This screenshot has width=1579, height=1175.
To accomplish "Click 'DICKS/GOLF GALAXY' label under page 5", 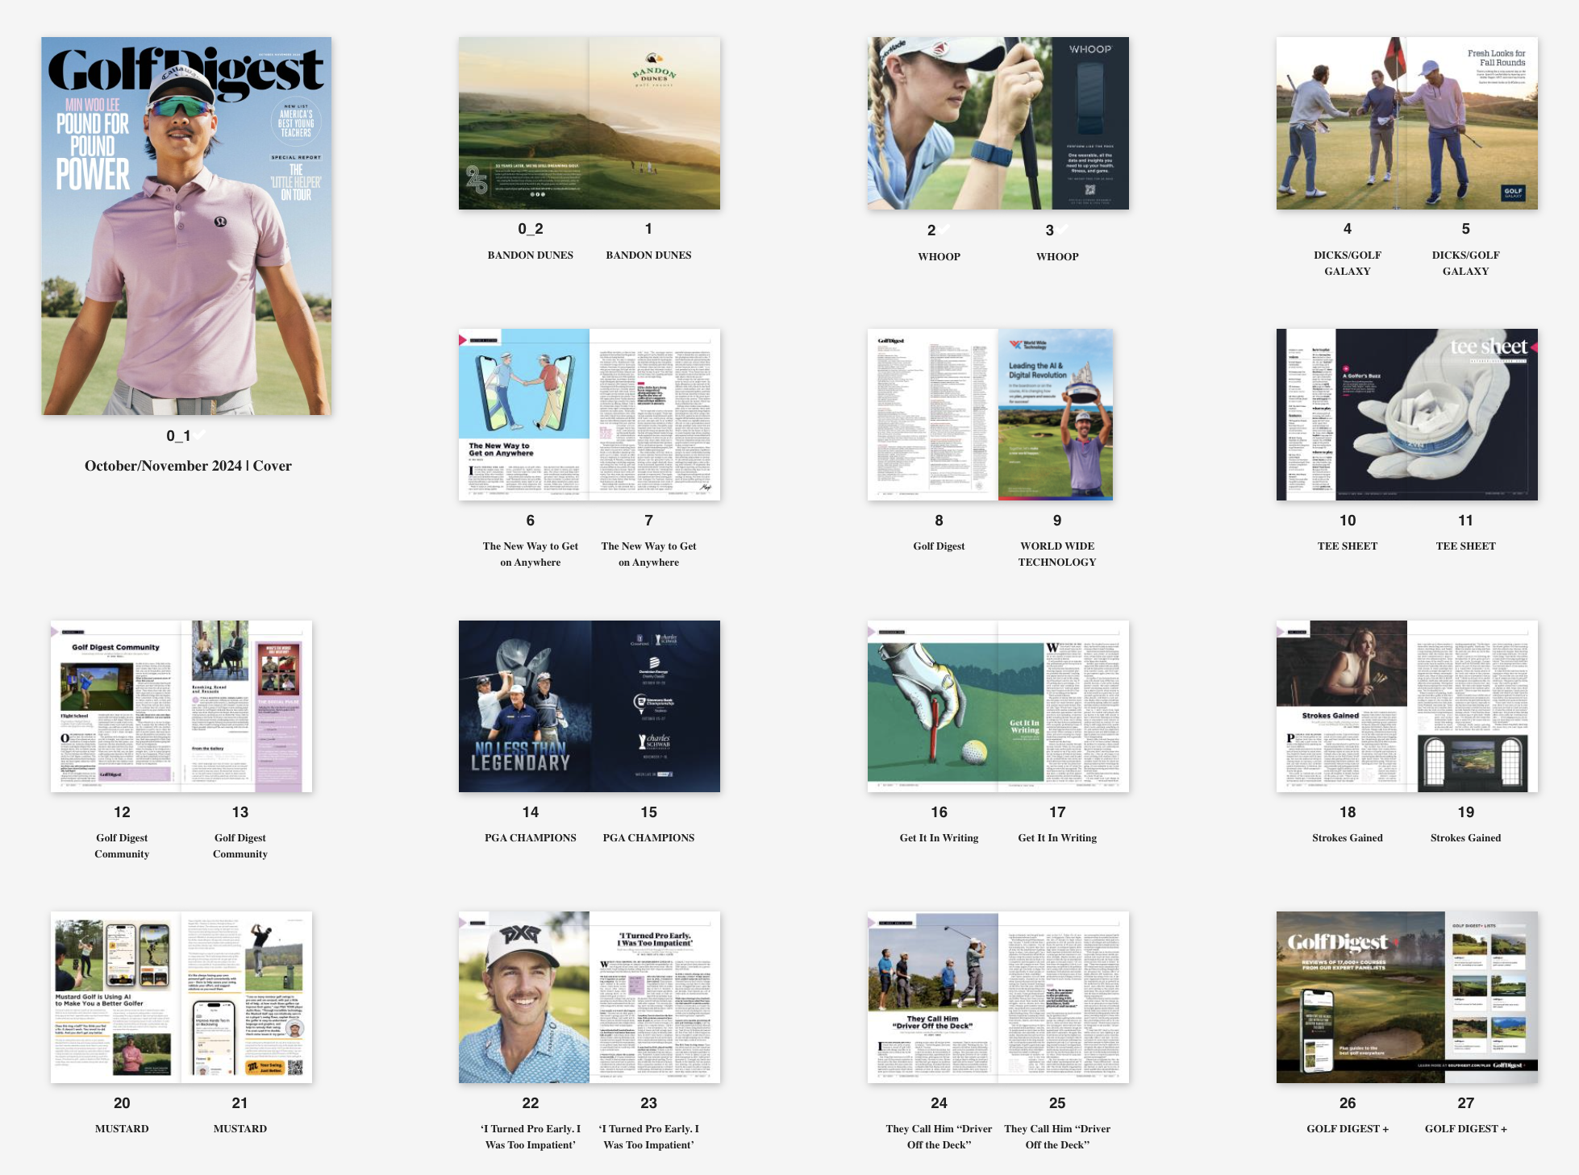I will click(1466, 263).
